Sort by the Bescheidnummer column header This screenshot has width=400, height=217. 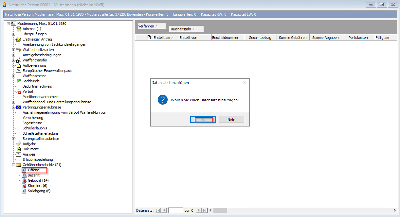(x=227, y=38)
